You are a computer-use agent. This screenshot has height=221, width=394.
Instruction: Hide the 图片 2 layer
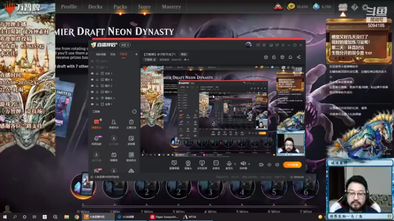[x=92, y=85]
